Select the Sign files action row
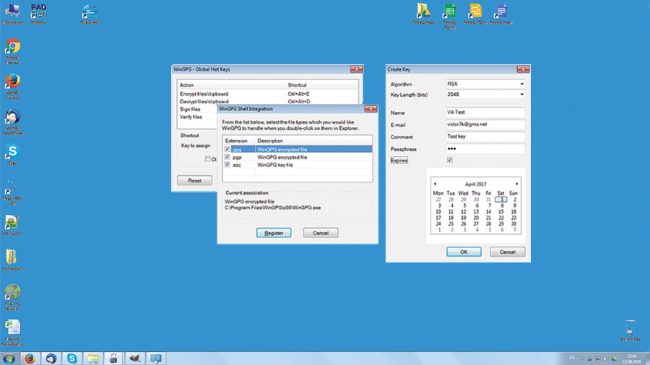 coord(197,109)
